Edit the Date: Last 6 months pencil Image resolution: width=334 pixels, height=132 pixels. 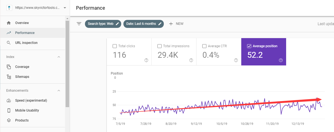160,24
